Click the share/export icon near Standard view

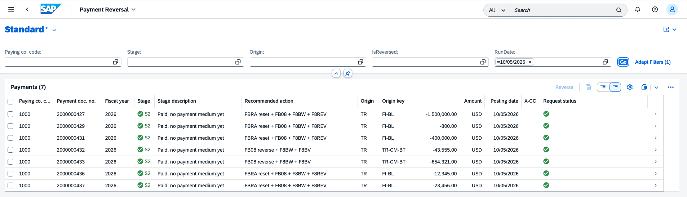[x=666, y=30]
